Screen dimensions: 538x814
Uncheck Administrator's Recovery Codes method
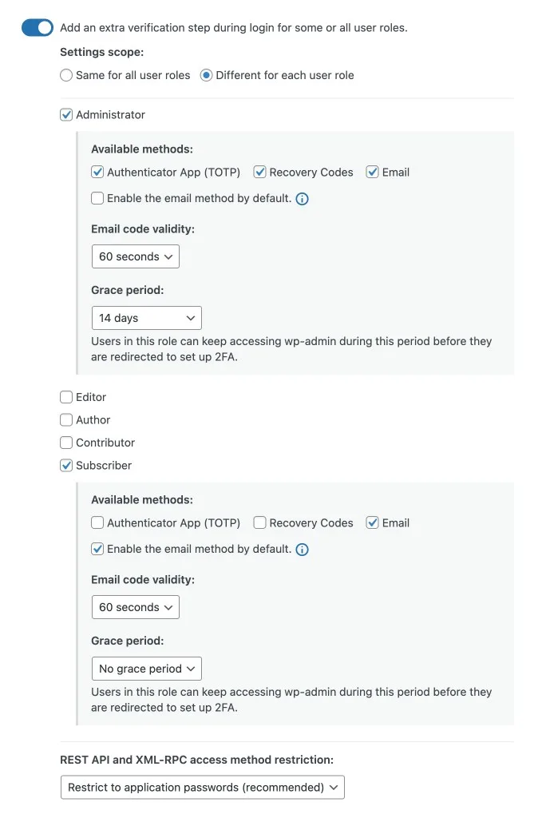click(260, 172)
